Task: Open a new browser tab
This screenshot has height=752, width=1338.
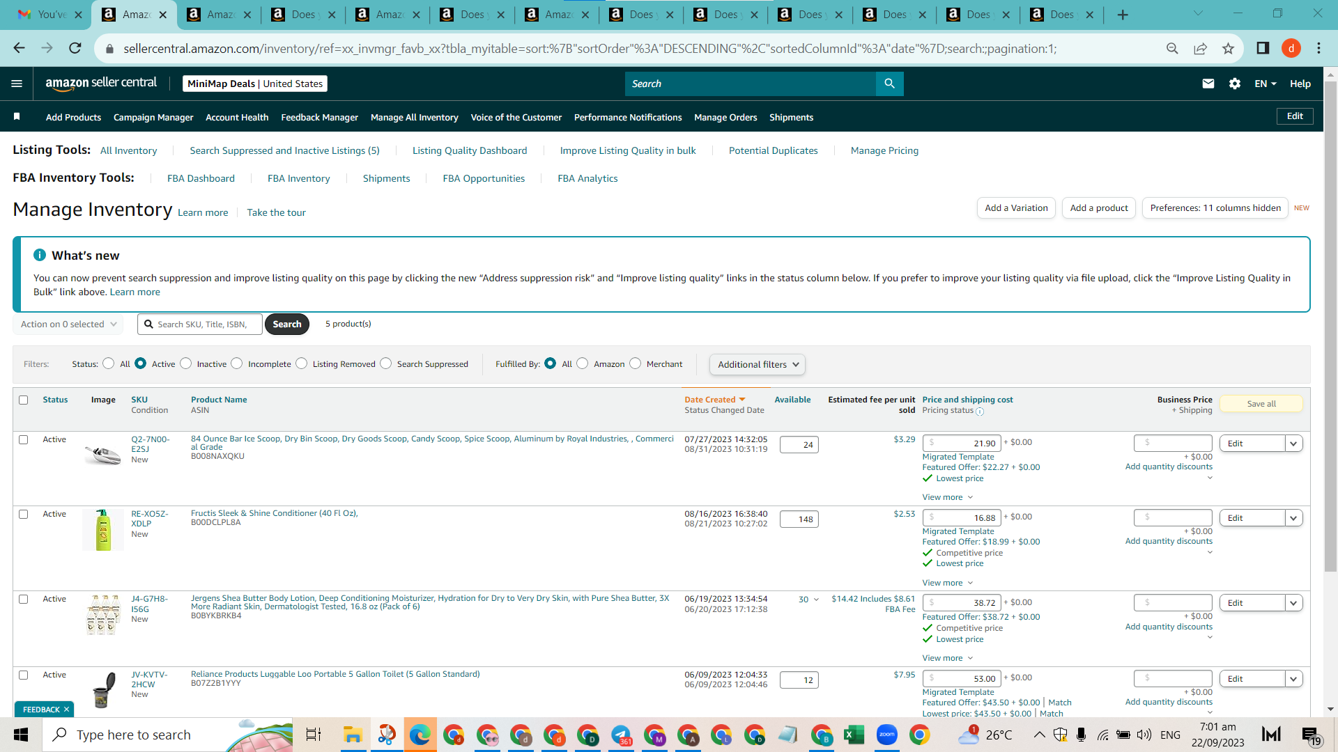Action: click(x=1123, y=15)
